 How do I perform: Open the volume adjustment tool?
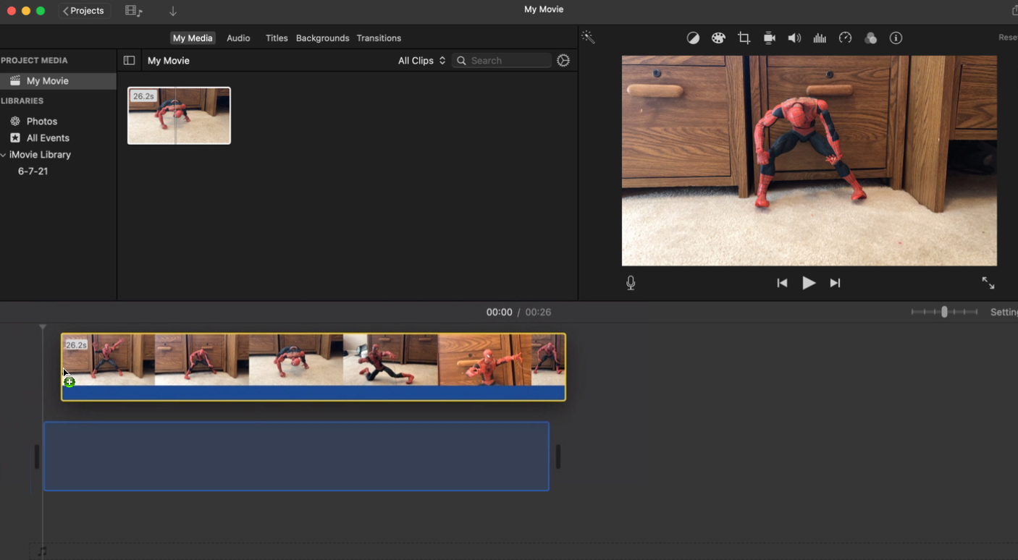click(x=794, y=38)
